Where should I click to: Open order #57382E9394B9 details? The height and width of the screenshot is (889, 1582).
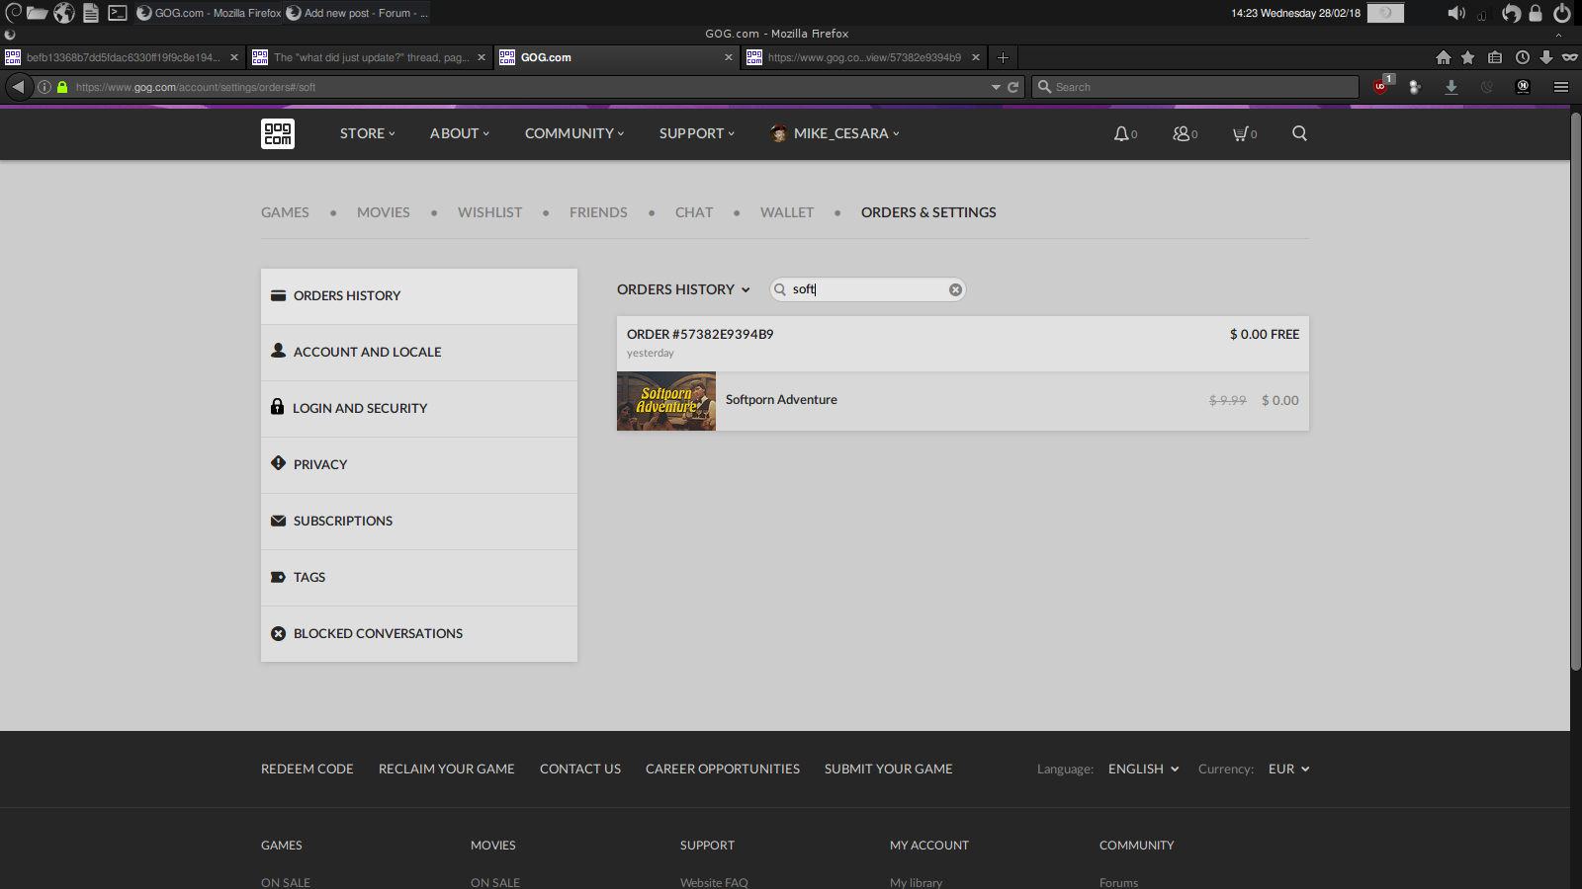(x=963, y=344)
